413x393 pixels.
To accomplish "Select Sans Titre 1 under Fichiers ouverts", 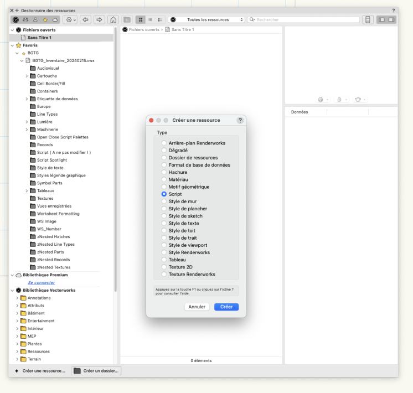I will pos(41,37).
